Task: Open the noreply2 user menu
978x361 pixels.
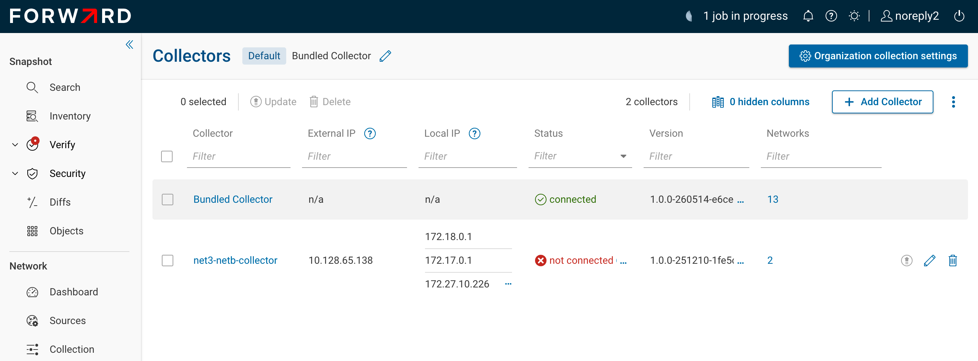Action: click(x=910, y=16)
